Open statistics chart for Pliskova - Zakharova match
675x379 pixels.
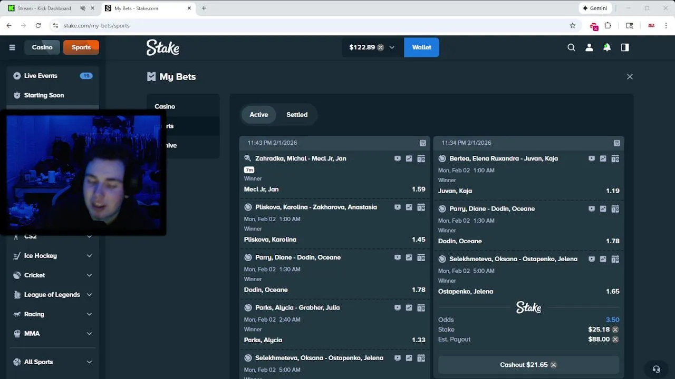point(409,207)
